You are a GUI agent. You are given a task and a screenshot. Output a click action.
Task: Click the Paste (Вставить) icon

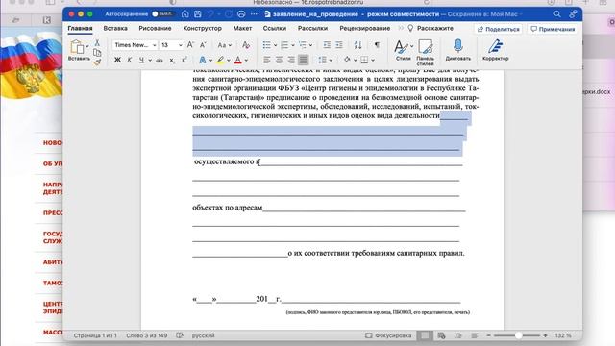tap(77, 47)
